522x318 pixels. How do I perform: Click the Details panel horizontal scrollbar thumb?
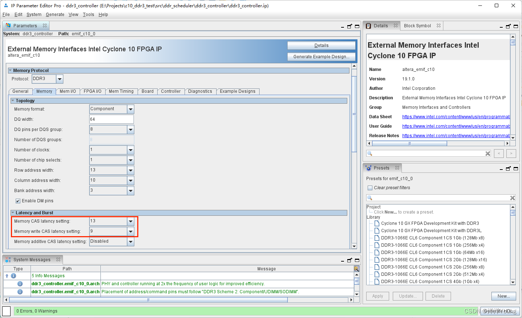click(x=410, y=143)
